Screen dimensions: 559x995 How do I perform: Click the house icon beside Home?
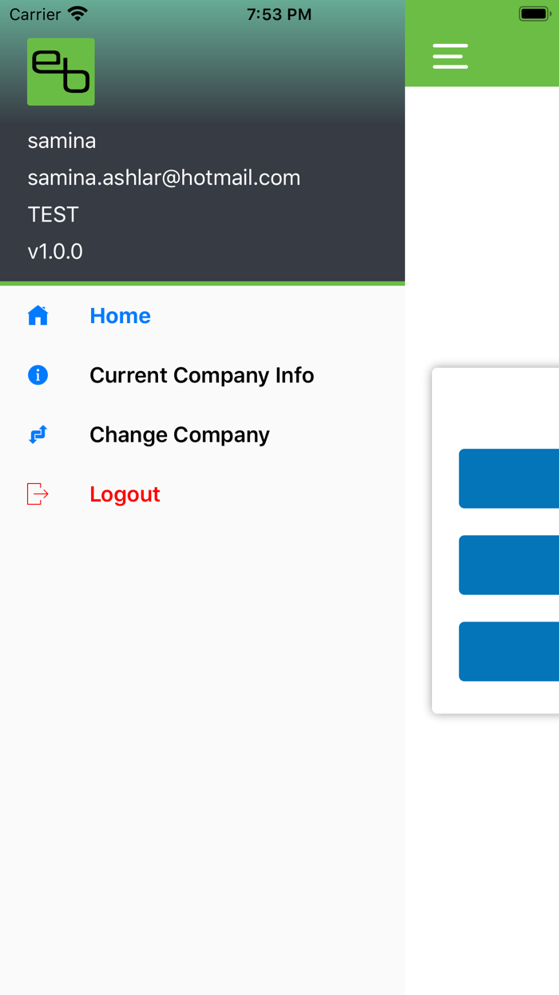pyautogui.click(x=38, y=316)
